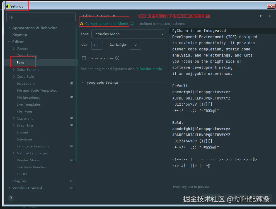The image size is (276, 209).
Task: Click the back navigation arrow
Action: pyautogui.click(x=261, y=16)
